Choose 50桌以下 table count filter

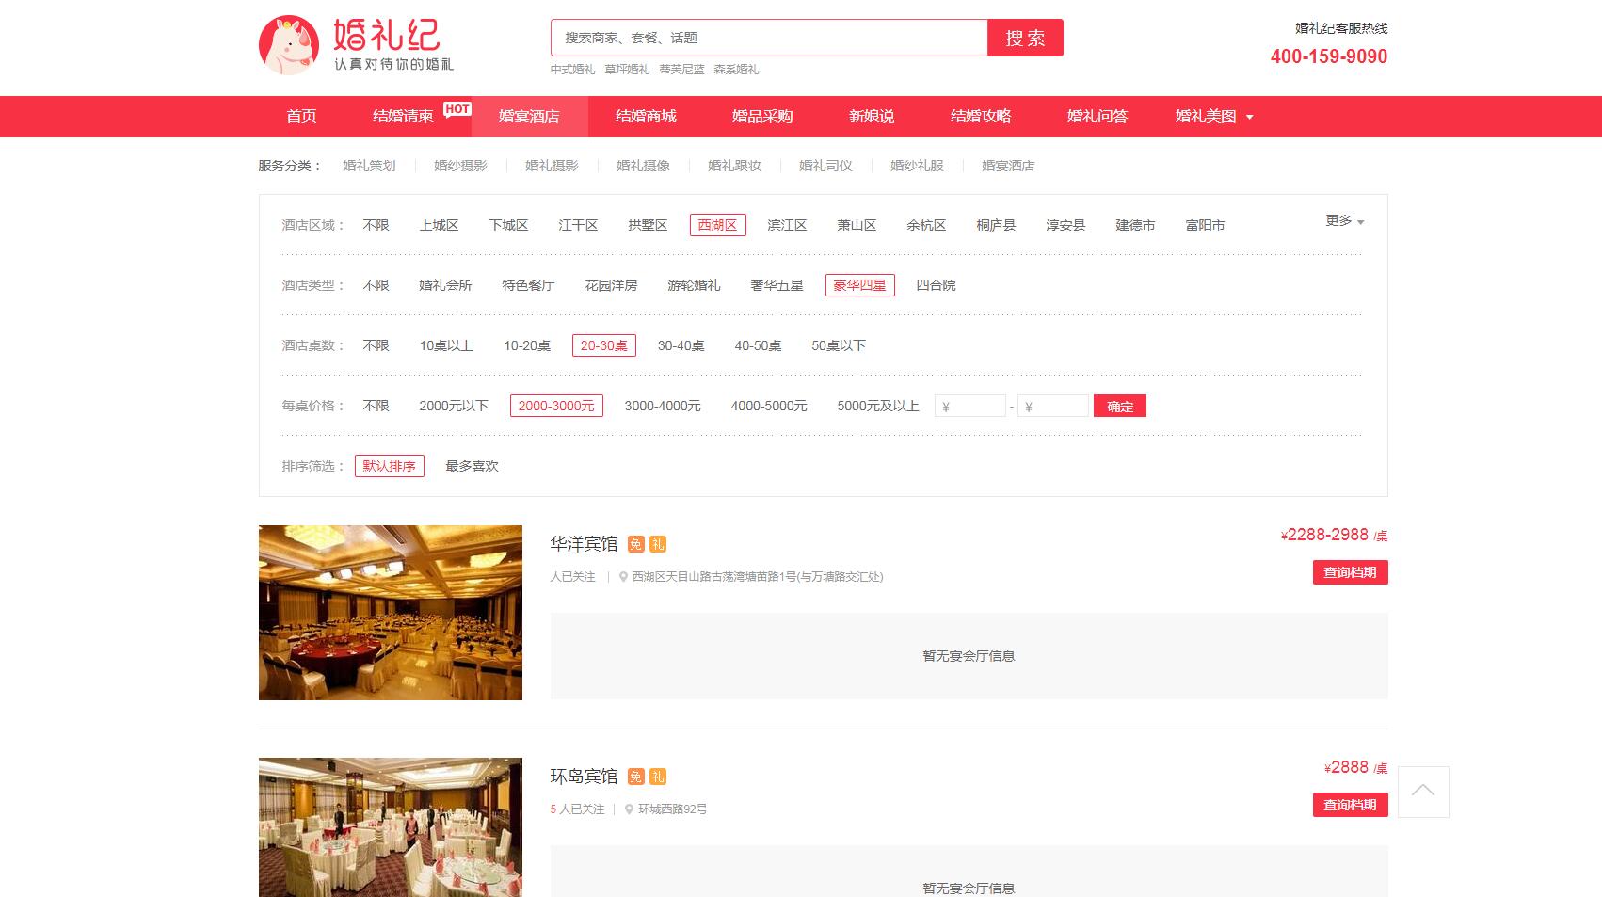(x=839, y=345)
